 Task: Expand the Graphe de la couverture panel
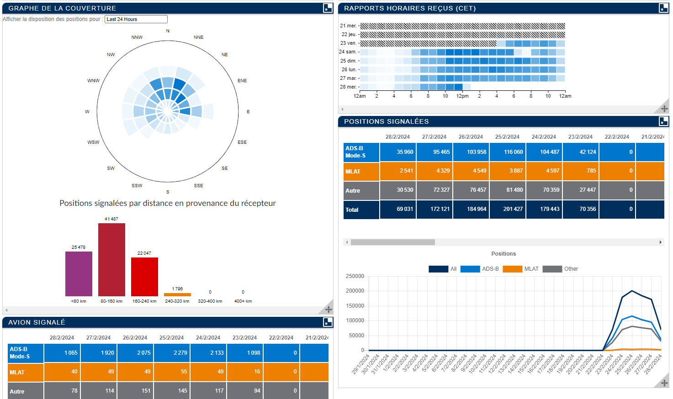[328, 8]
